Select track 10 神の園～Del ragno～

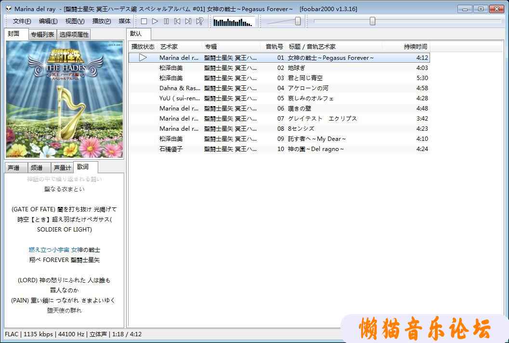(x=279, y=149)
